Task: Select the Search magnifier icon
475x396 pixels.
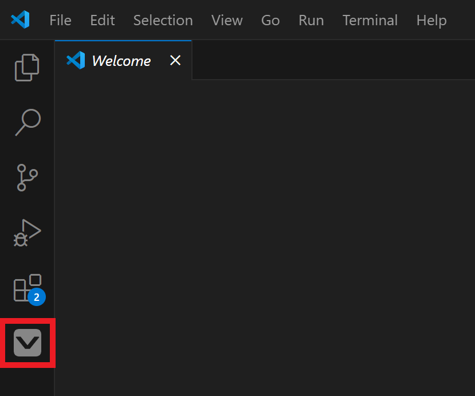Action: point(27,122)
